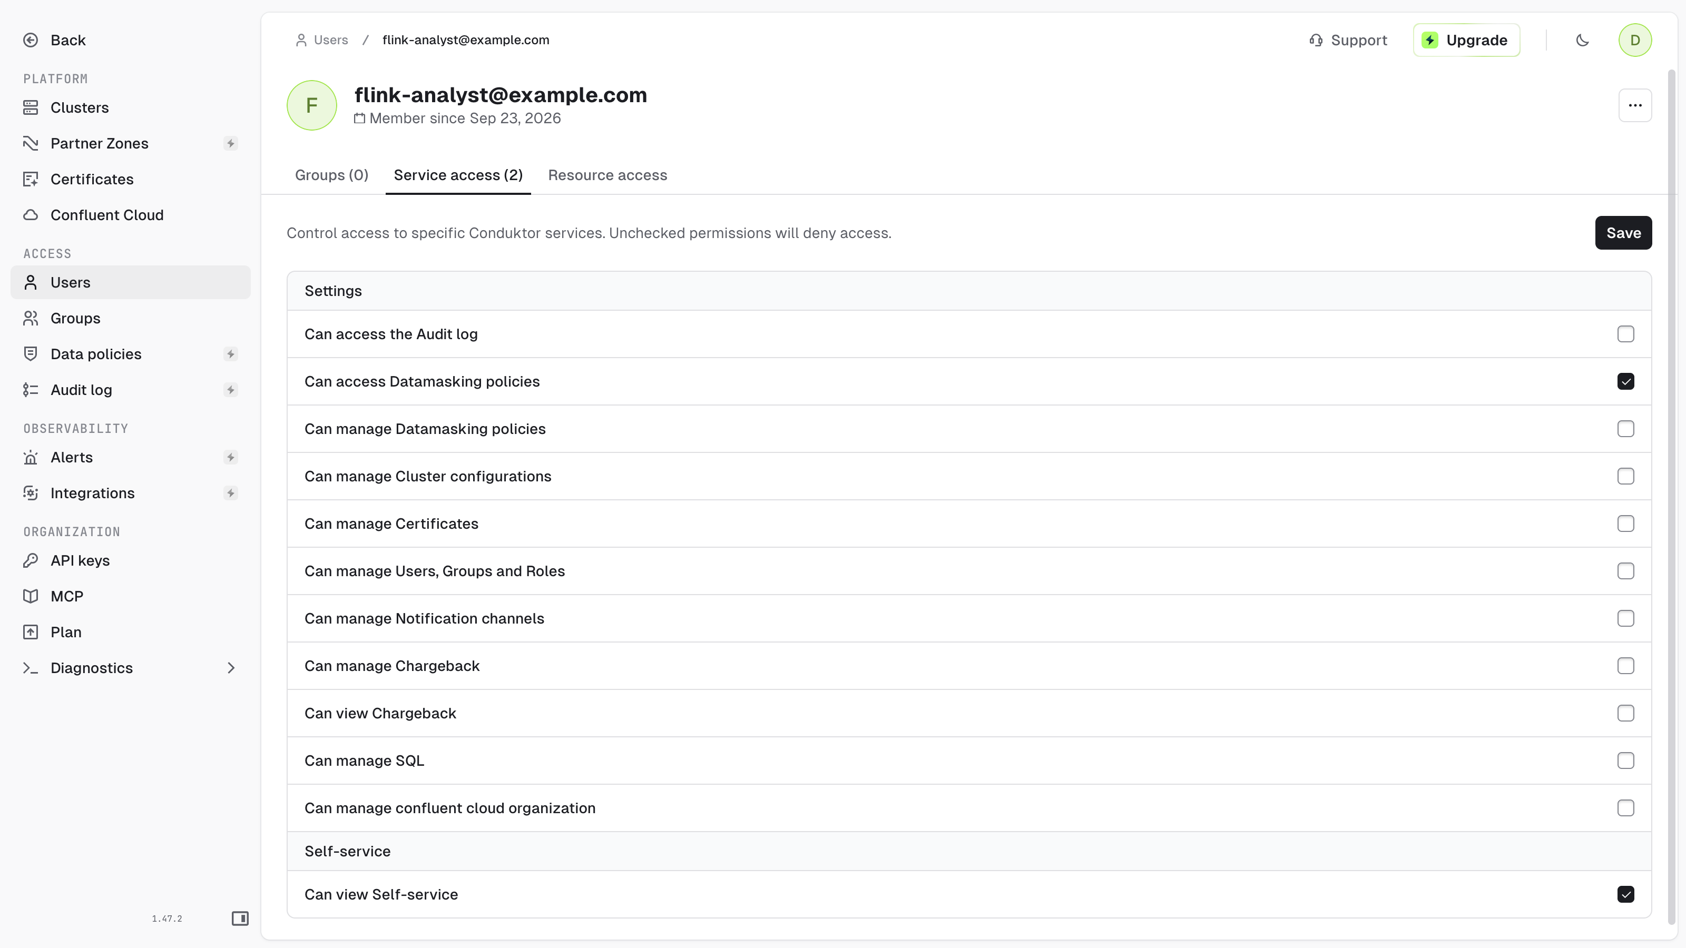Click Member since Sep 23, 2026 text
The height and width of the screenshot is (948, 1686).
[465, 118]
